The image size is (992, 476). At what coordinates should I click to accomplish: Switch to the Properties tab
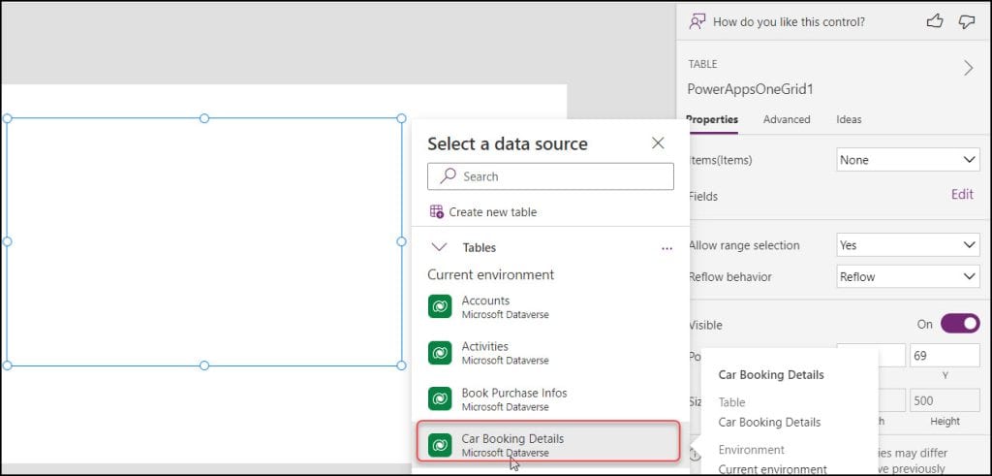tap(712, 119)
